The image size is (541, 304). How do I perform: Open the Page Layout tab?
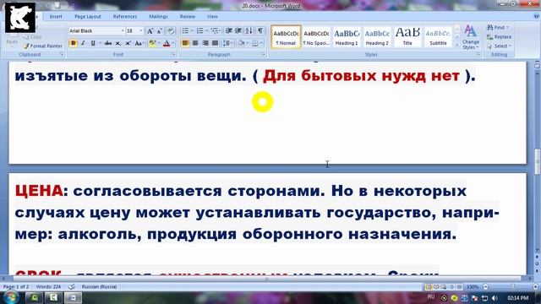coord(88,17)
